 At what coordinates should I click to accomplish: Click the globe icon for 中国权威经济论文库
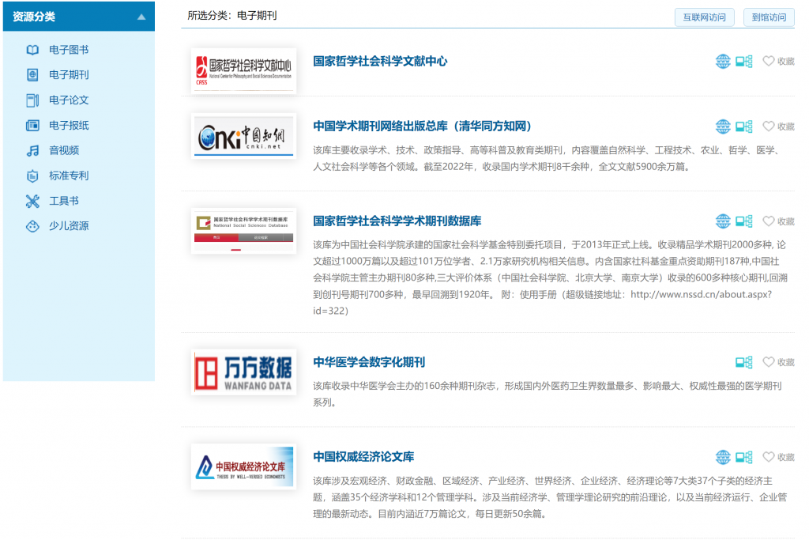[723, 457]
